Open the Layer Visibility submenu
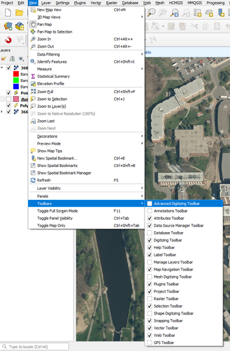Image resolution: width=230 pixels, height=351 pixels. (x=86, y=188)
